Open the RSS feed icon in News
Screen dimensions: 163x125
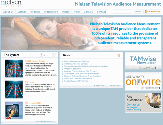tap(119, 55)
